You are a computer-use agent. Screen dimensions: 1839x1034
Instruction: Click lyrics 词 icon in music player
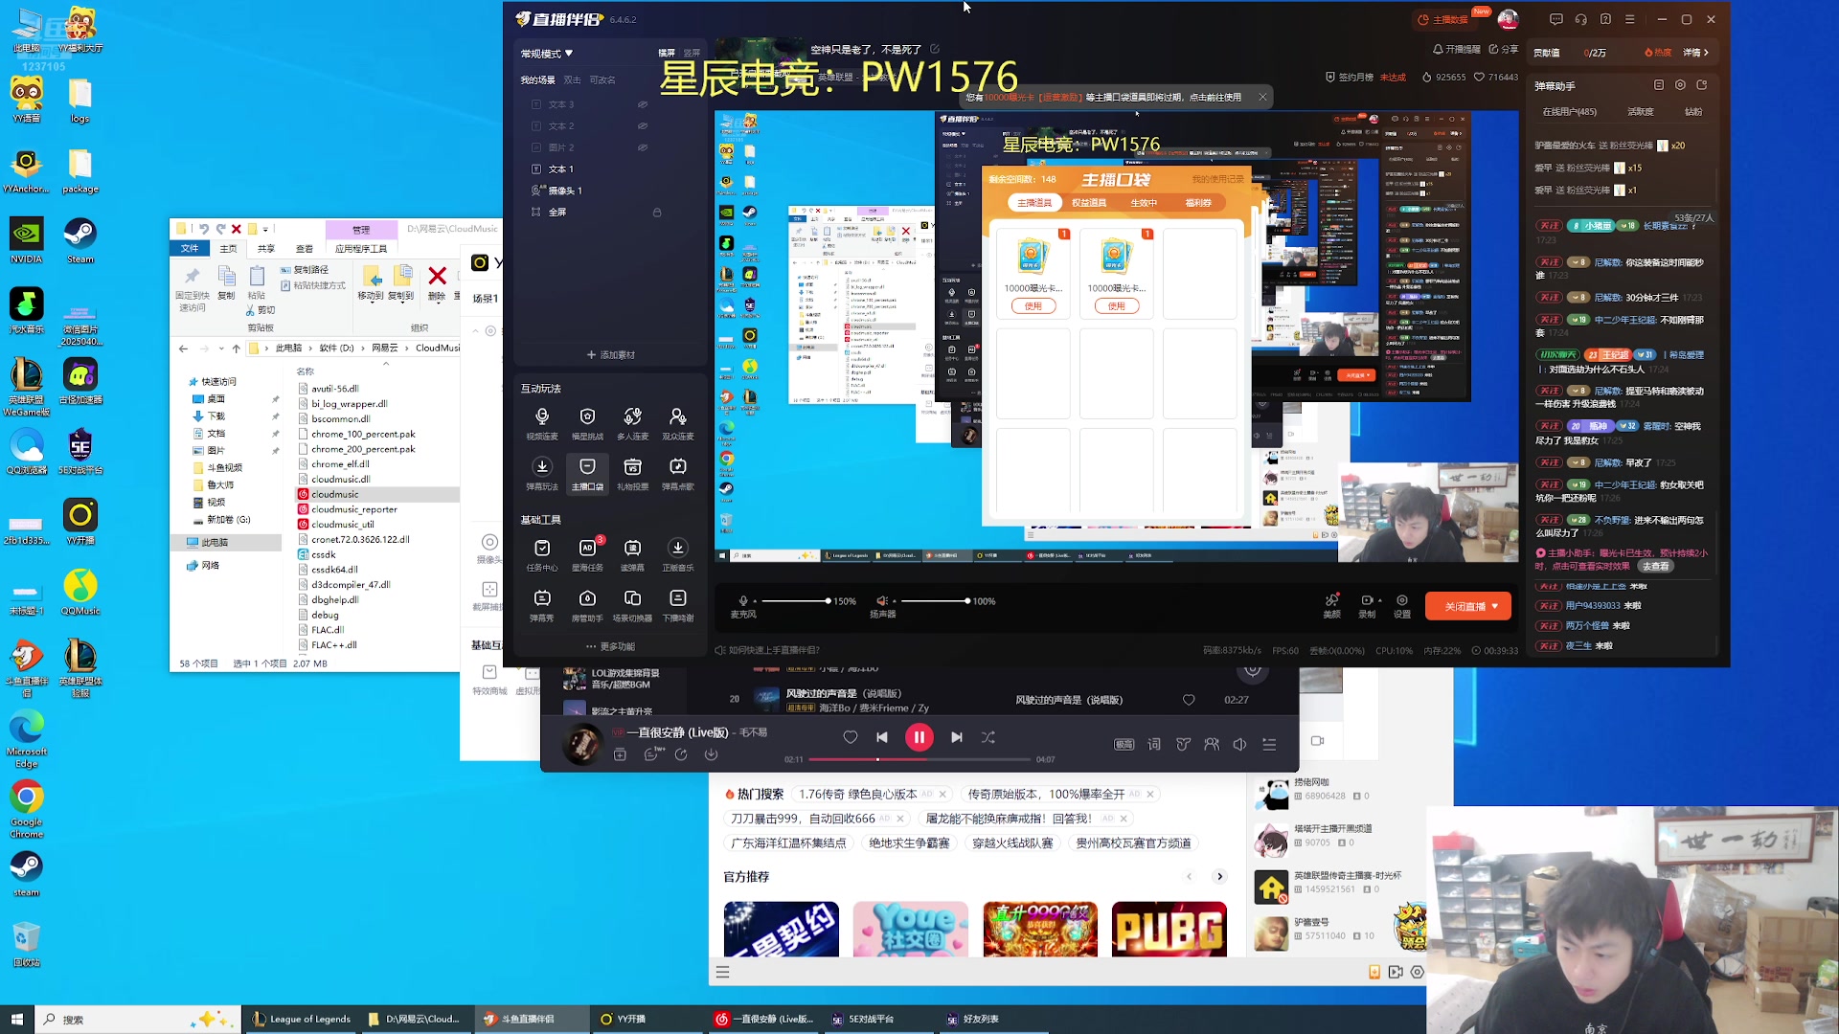point(1154,744)
